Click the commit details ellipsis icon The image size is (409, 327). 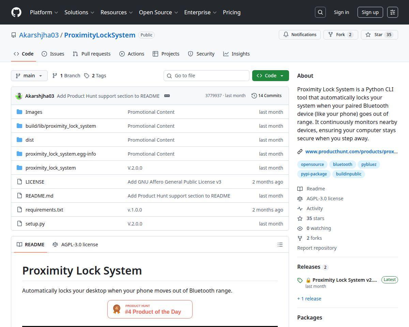167,96
